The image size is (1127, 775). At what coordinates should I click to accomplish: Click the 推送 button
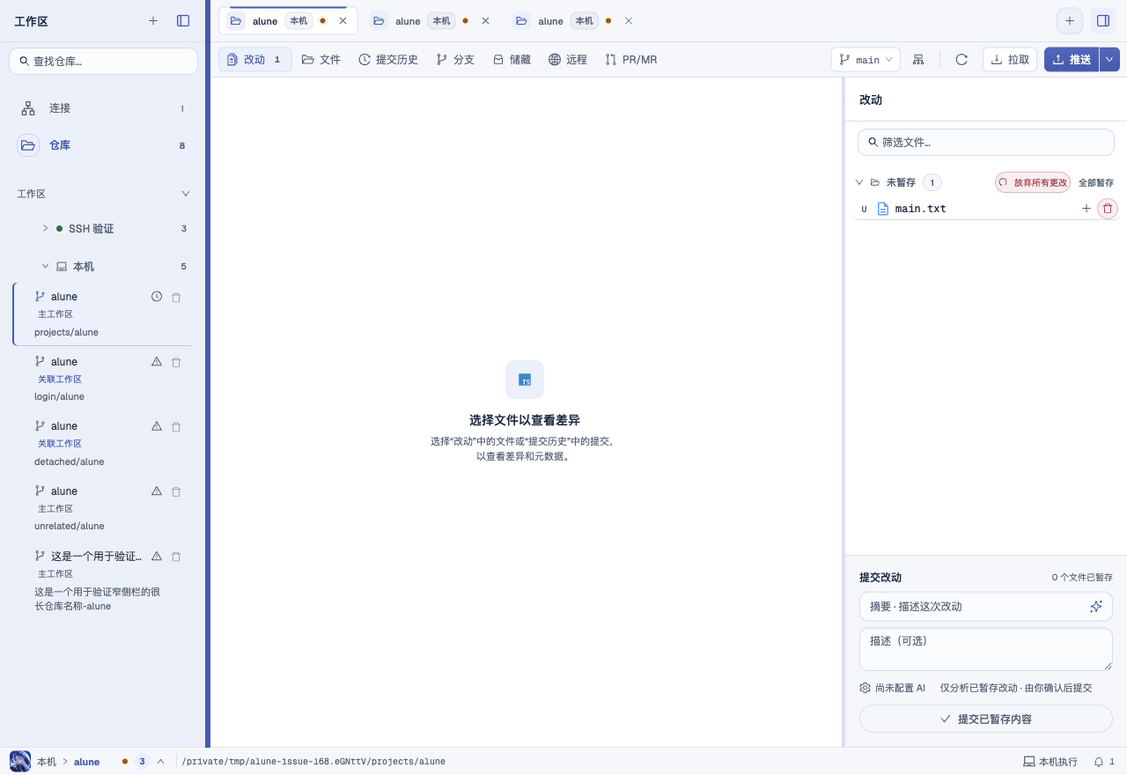[1072, 60]
